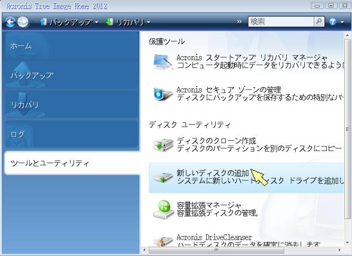Expand the リカバリ toolbar dropdown
The image size is (352, 256).
tap(148, 22)
